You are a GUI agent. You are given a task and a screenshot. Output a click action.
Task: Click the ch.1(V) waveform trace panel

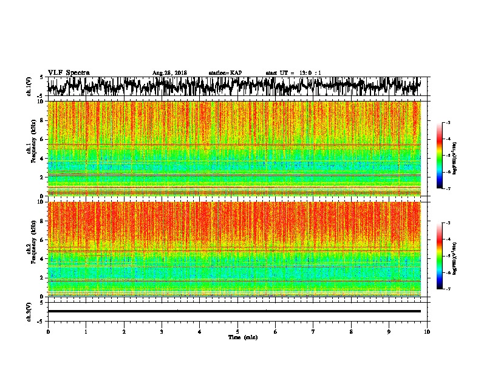[x=237, y=86]
